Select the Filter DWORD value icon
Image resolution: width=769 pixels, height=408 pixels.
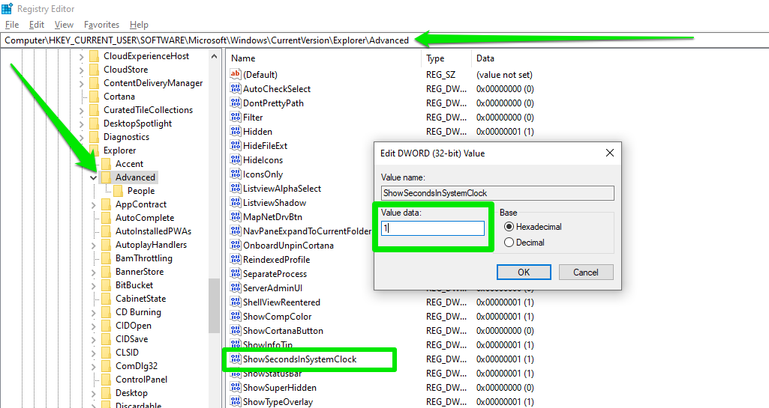pyautogui.click(x=236, y=117)
